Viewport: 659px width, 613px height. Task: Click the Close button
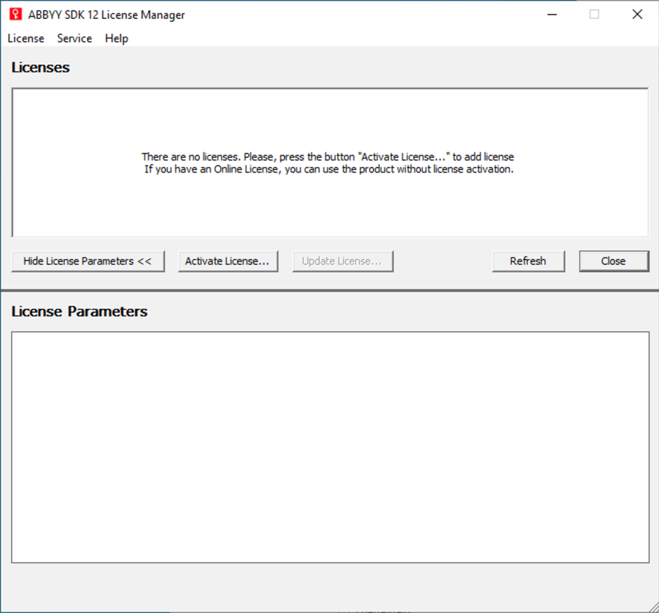[x=613, y=261]
